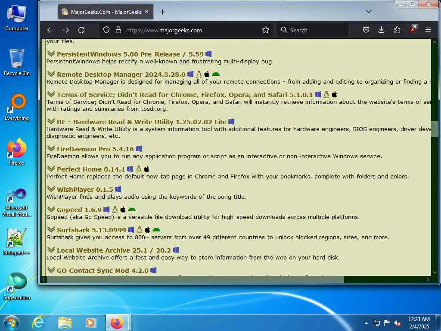
Task: Expand the Gopeed 1.6.9 entry chevron
Action: pos(51,209)
